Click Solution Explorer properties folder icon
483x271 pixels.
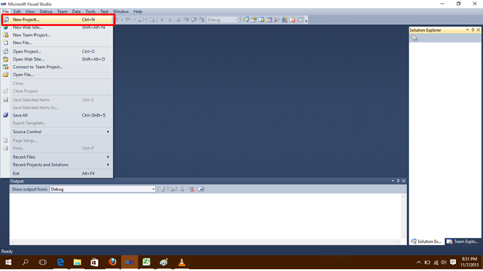pos(415,38)
